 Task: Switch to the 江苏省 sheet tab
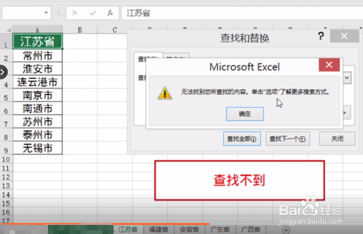pyautogui.click(x=128, y=229)
